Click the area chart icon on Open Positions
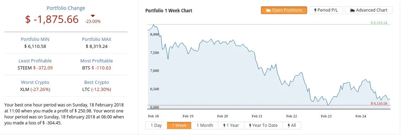 pos(268,10)
